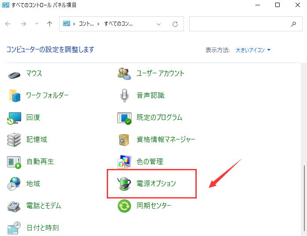
Task: Click the Control Panel search box
Action: [x=238, y=24]
